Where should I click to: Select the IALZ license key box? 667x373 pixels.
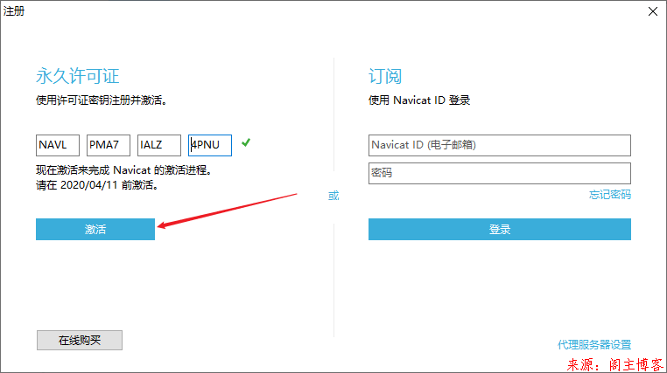pos(158,146)
